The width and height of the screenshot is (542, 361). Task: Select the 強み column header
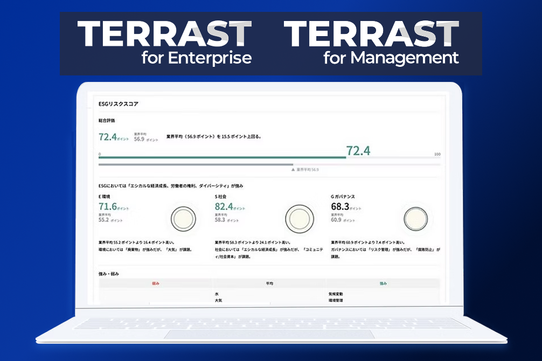click(384, 283)
